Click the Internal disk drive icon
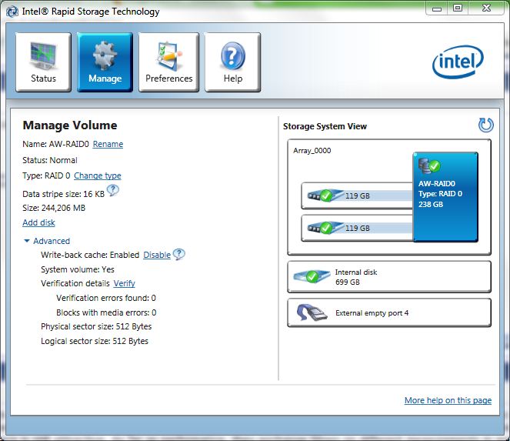 point(312,276)
